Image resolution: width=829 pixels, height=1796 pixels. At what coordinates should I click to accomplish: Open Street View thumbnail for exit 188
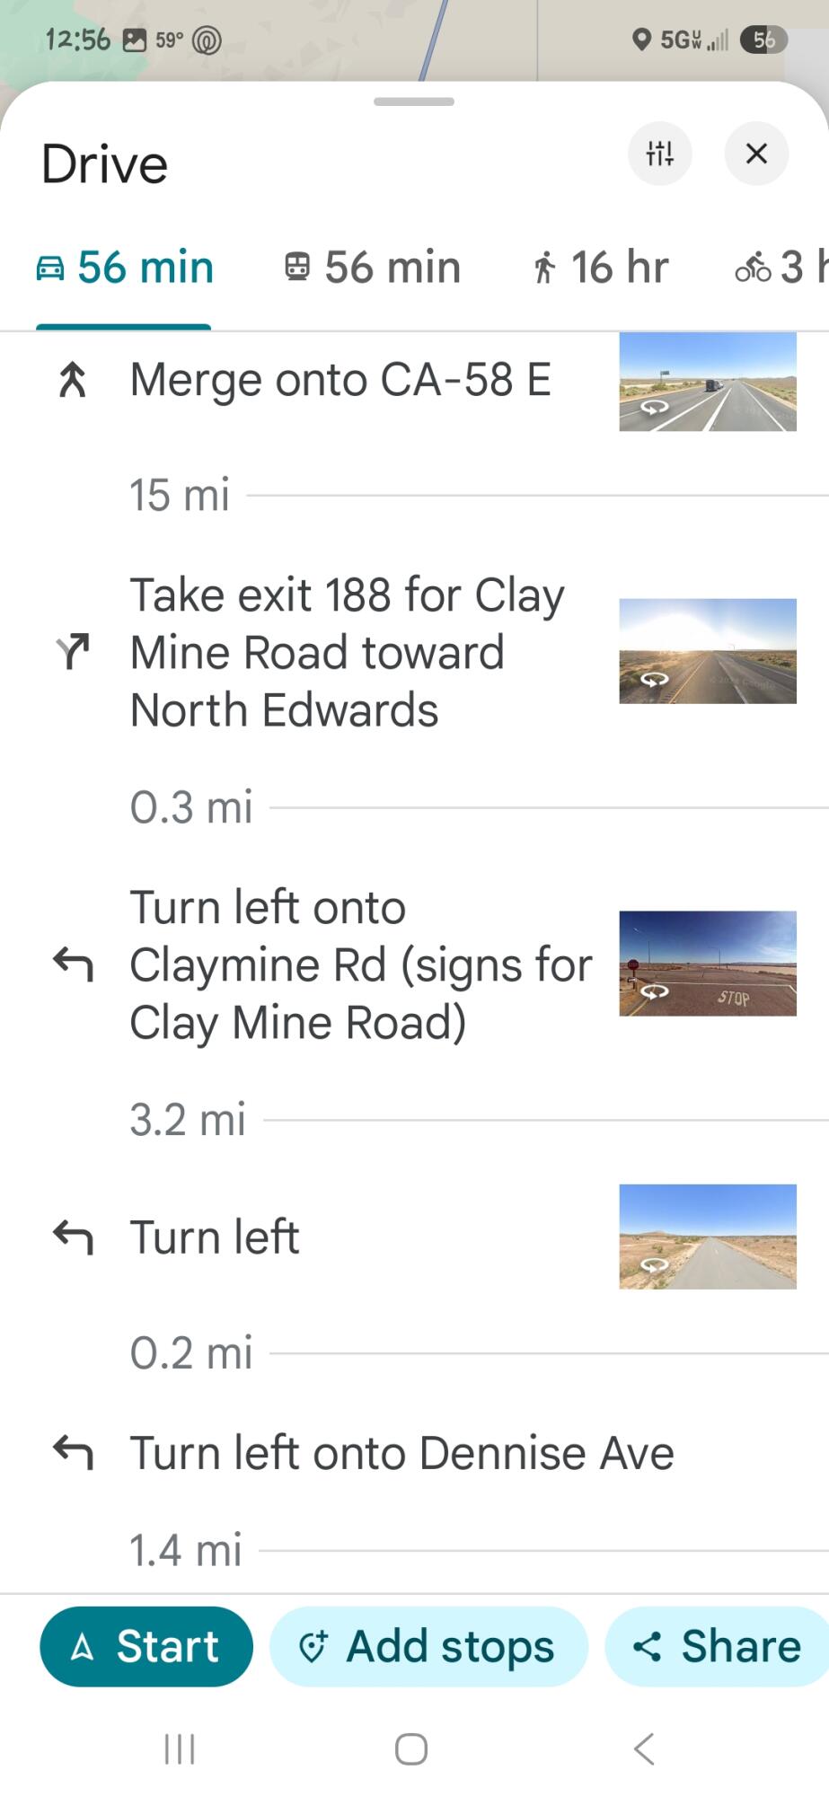[x=707, y=651]
